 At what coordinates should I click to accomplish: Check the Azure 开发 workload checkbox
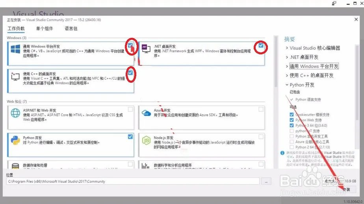[x=261, y=109]
